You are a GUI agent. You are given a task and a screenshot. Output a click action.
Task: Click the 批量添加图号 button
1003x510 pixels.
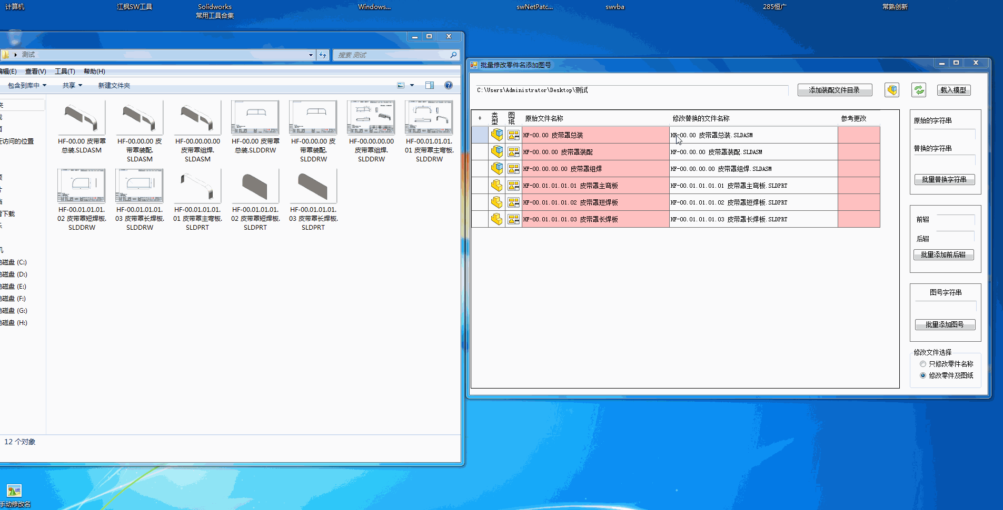tap(945, 325)
